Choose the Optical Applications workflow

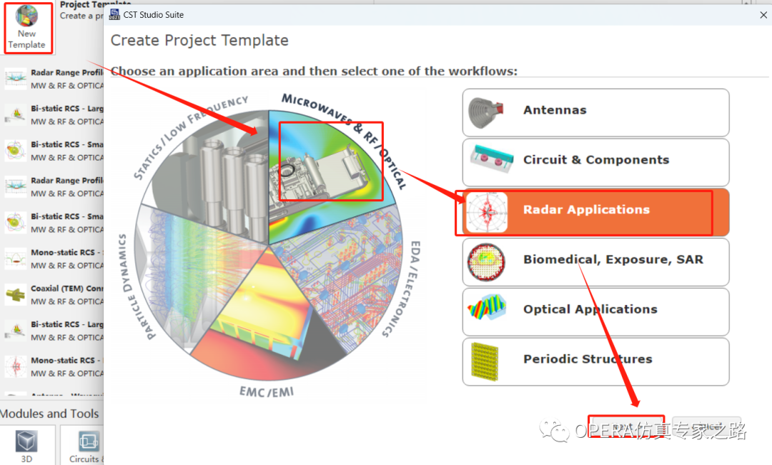595,311
